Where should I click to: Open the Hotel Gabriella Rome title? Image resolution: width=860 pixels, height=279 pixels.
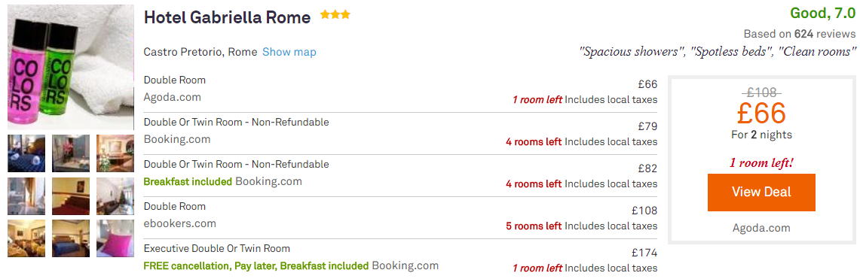(x=227, y=17)
